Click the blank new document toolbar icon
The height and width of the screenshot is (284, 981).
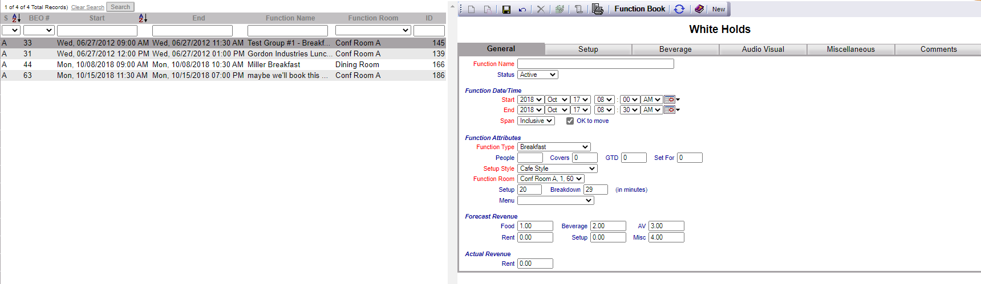click(x=471, y=9)
